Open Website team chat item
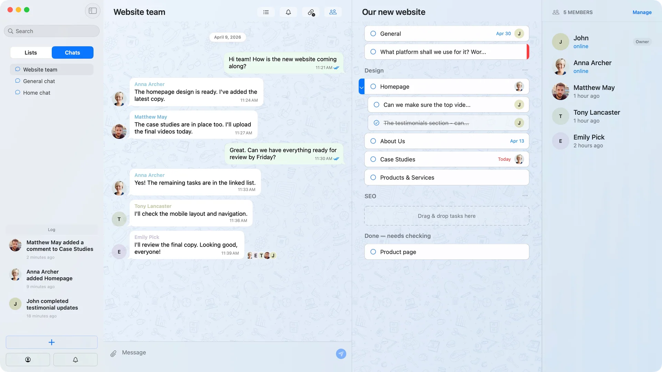 click(52, 69)
